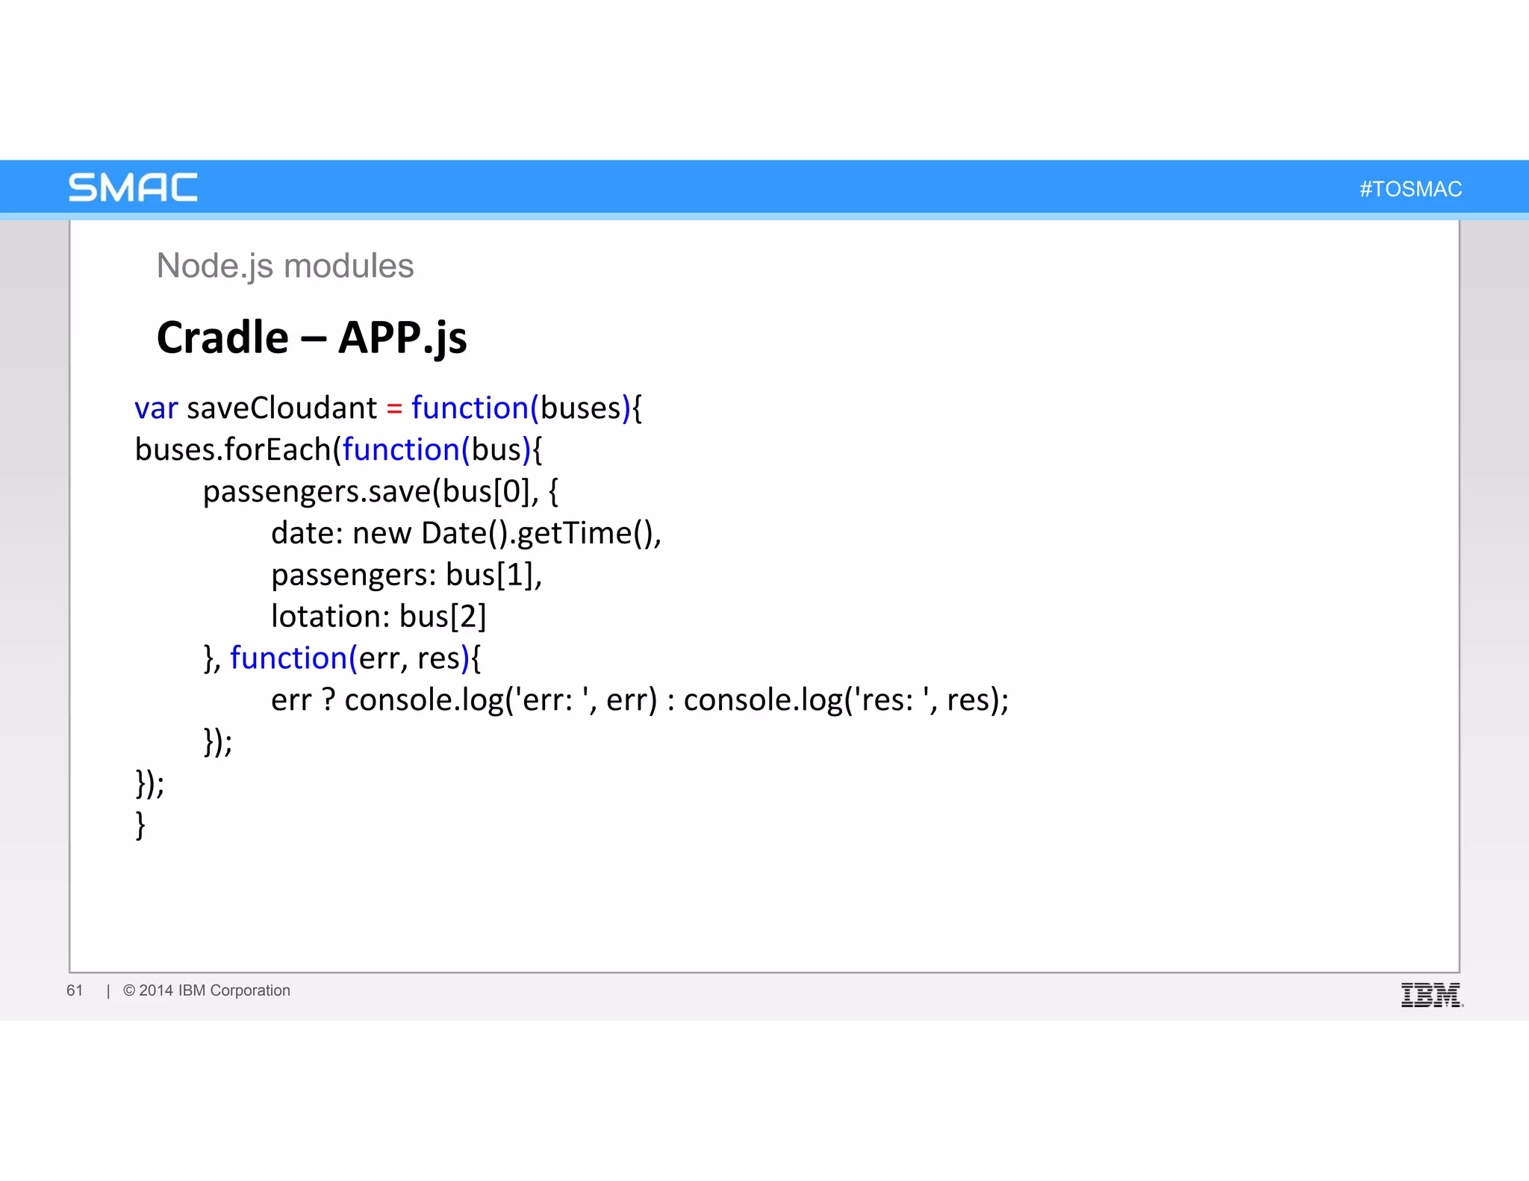Image resolution: width=1529 pixels, height=1181 pixels.
Task: Click the 'Cradle – APP.js' heading
Action: (311, 337)
